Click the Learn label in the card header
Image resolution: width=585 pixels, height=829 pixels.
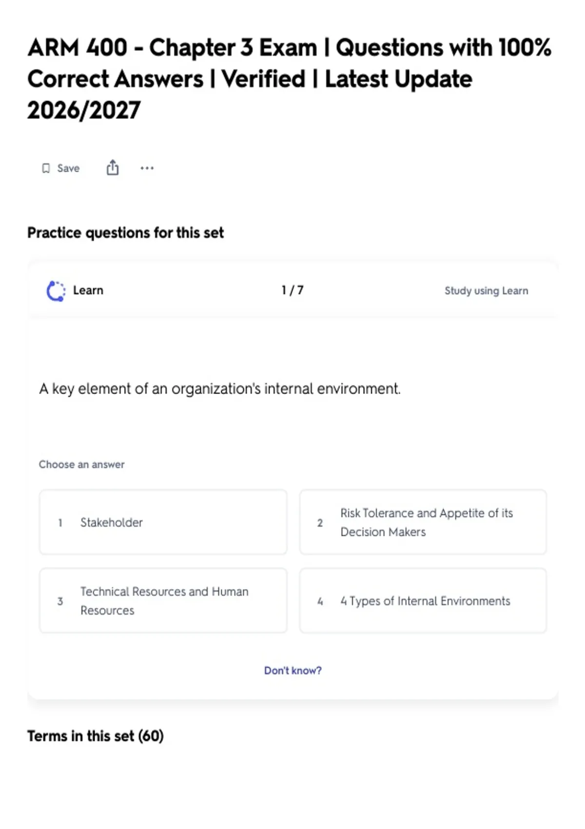tap(88, 290)
